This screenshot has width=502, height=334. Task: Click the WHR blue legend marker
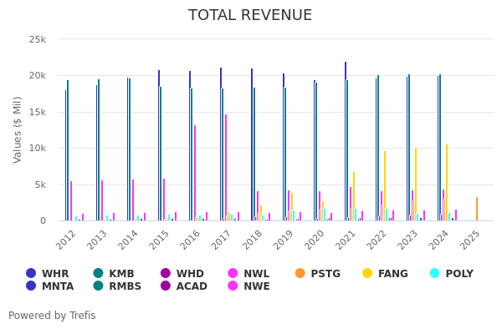(31, 273)
